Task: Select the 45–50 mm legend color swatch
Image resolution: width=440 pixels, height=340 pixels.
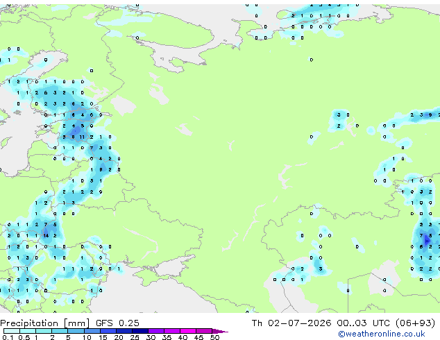Action: (x=204, y=331)
